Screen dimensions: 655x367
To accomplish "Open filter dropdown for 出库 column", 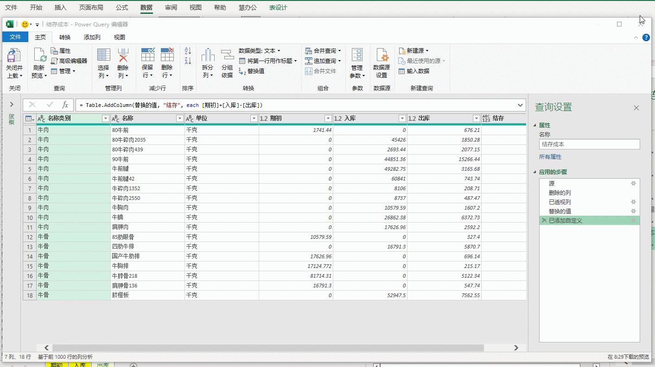I will point(476,119).
